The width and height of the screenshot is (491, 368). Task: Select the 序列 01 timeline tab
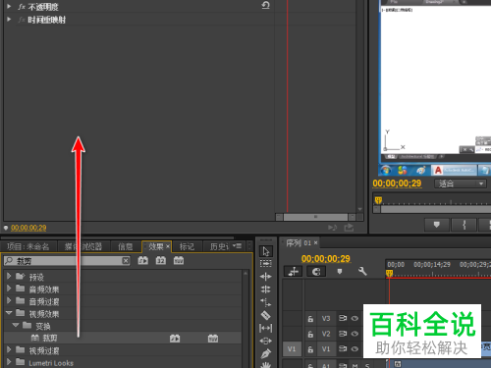point(299,243)
